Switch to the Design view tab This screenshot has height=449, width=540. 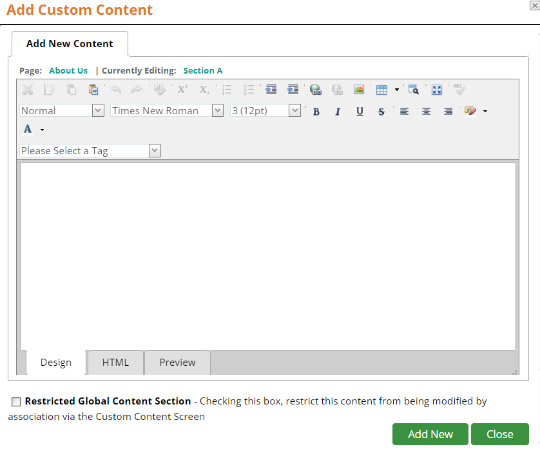[56, 363]
